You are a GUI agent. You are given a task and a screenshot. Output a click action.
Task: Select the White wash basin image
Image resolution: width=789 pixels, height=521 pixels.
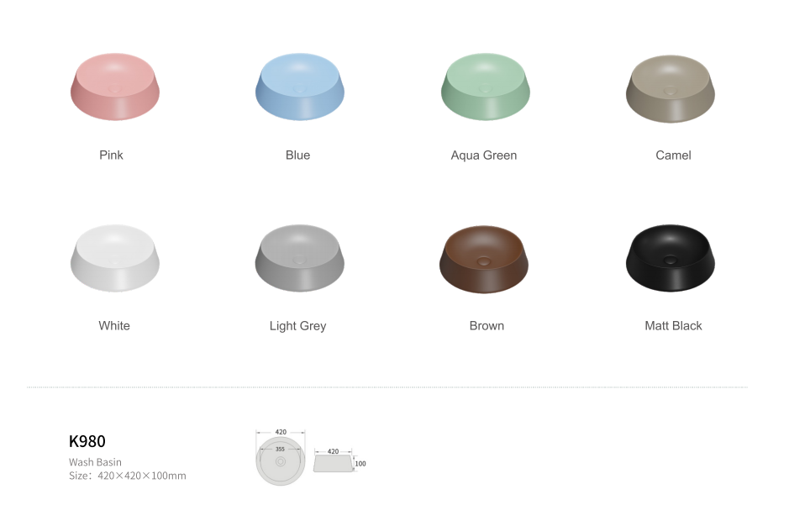pos(115,258)
